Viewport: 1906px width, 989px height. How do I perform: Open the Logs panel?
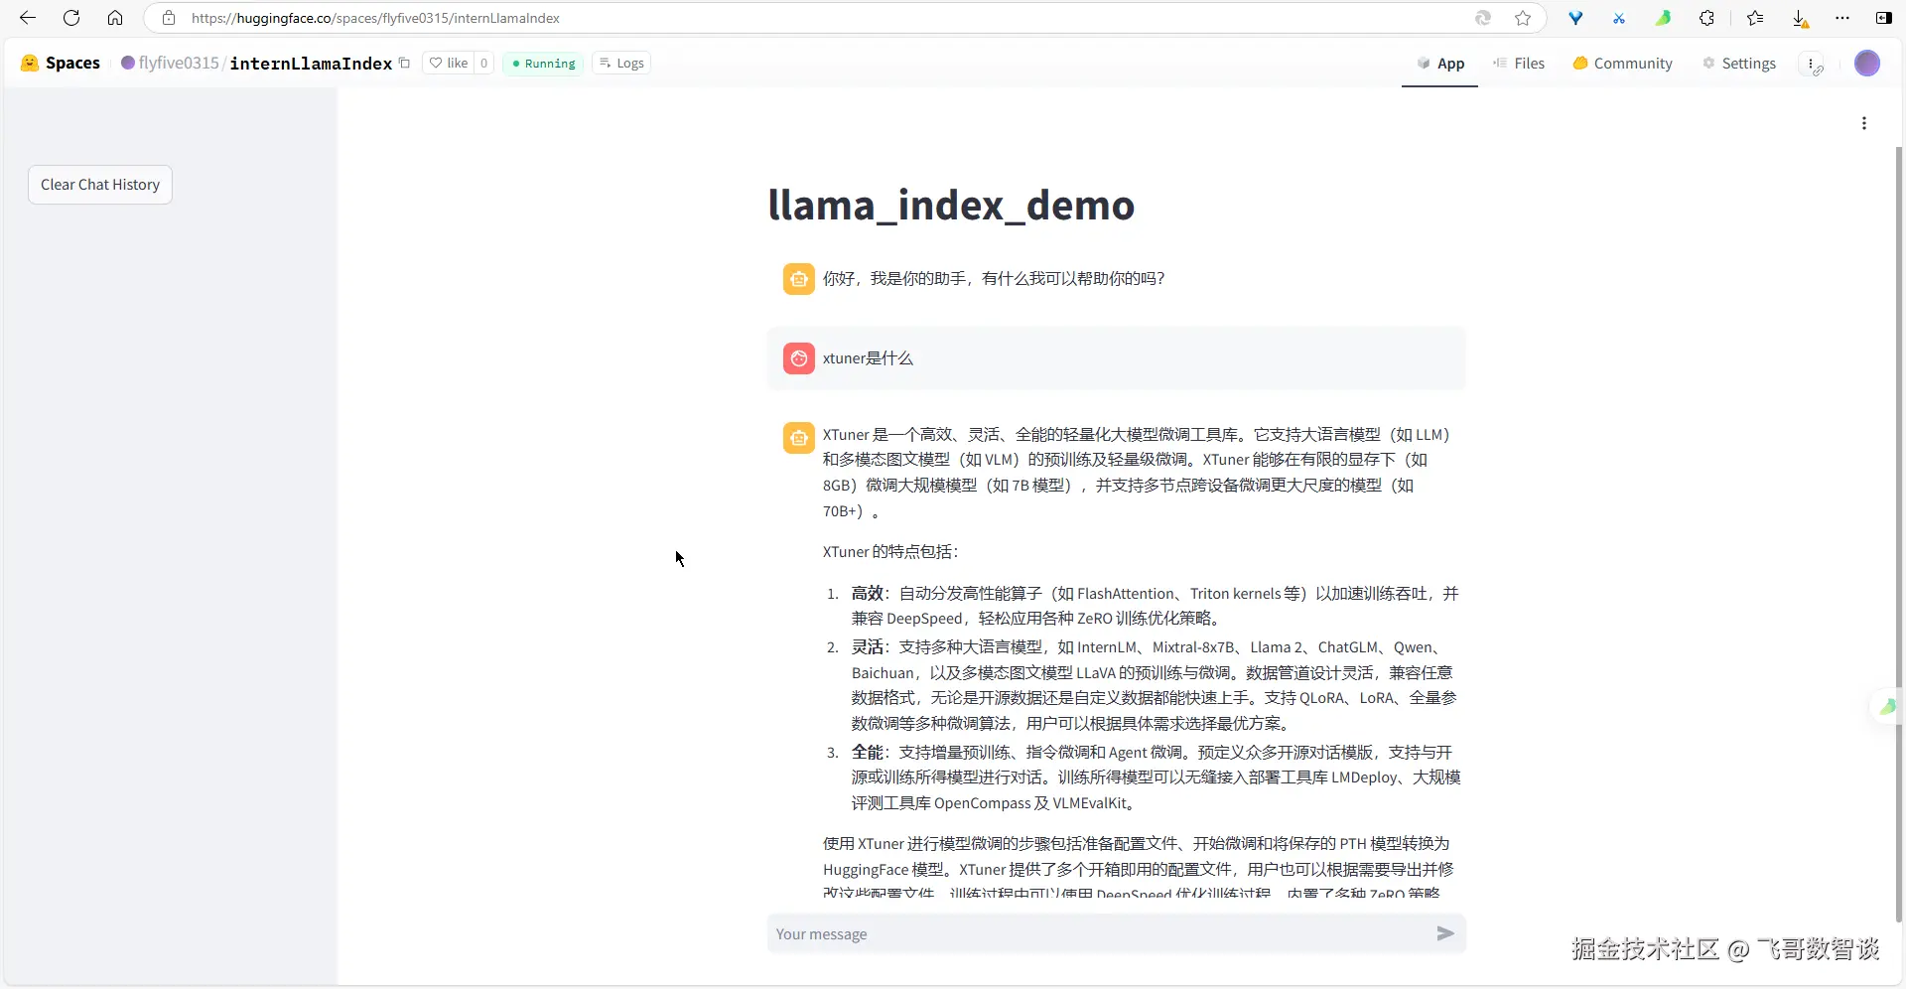pyautogui.click(x=621, y=63)
